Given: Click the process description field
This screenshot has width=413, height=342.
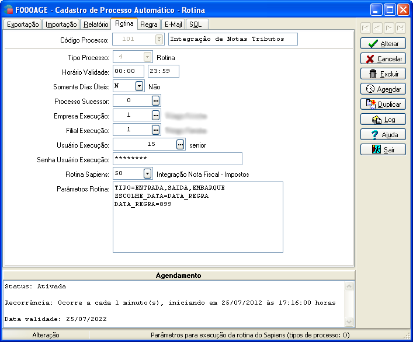Looking at the screenshot, I should (x=233, y=39).
